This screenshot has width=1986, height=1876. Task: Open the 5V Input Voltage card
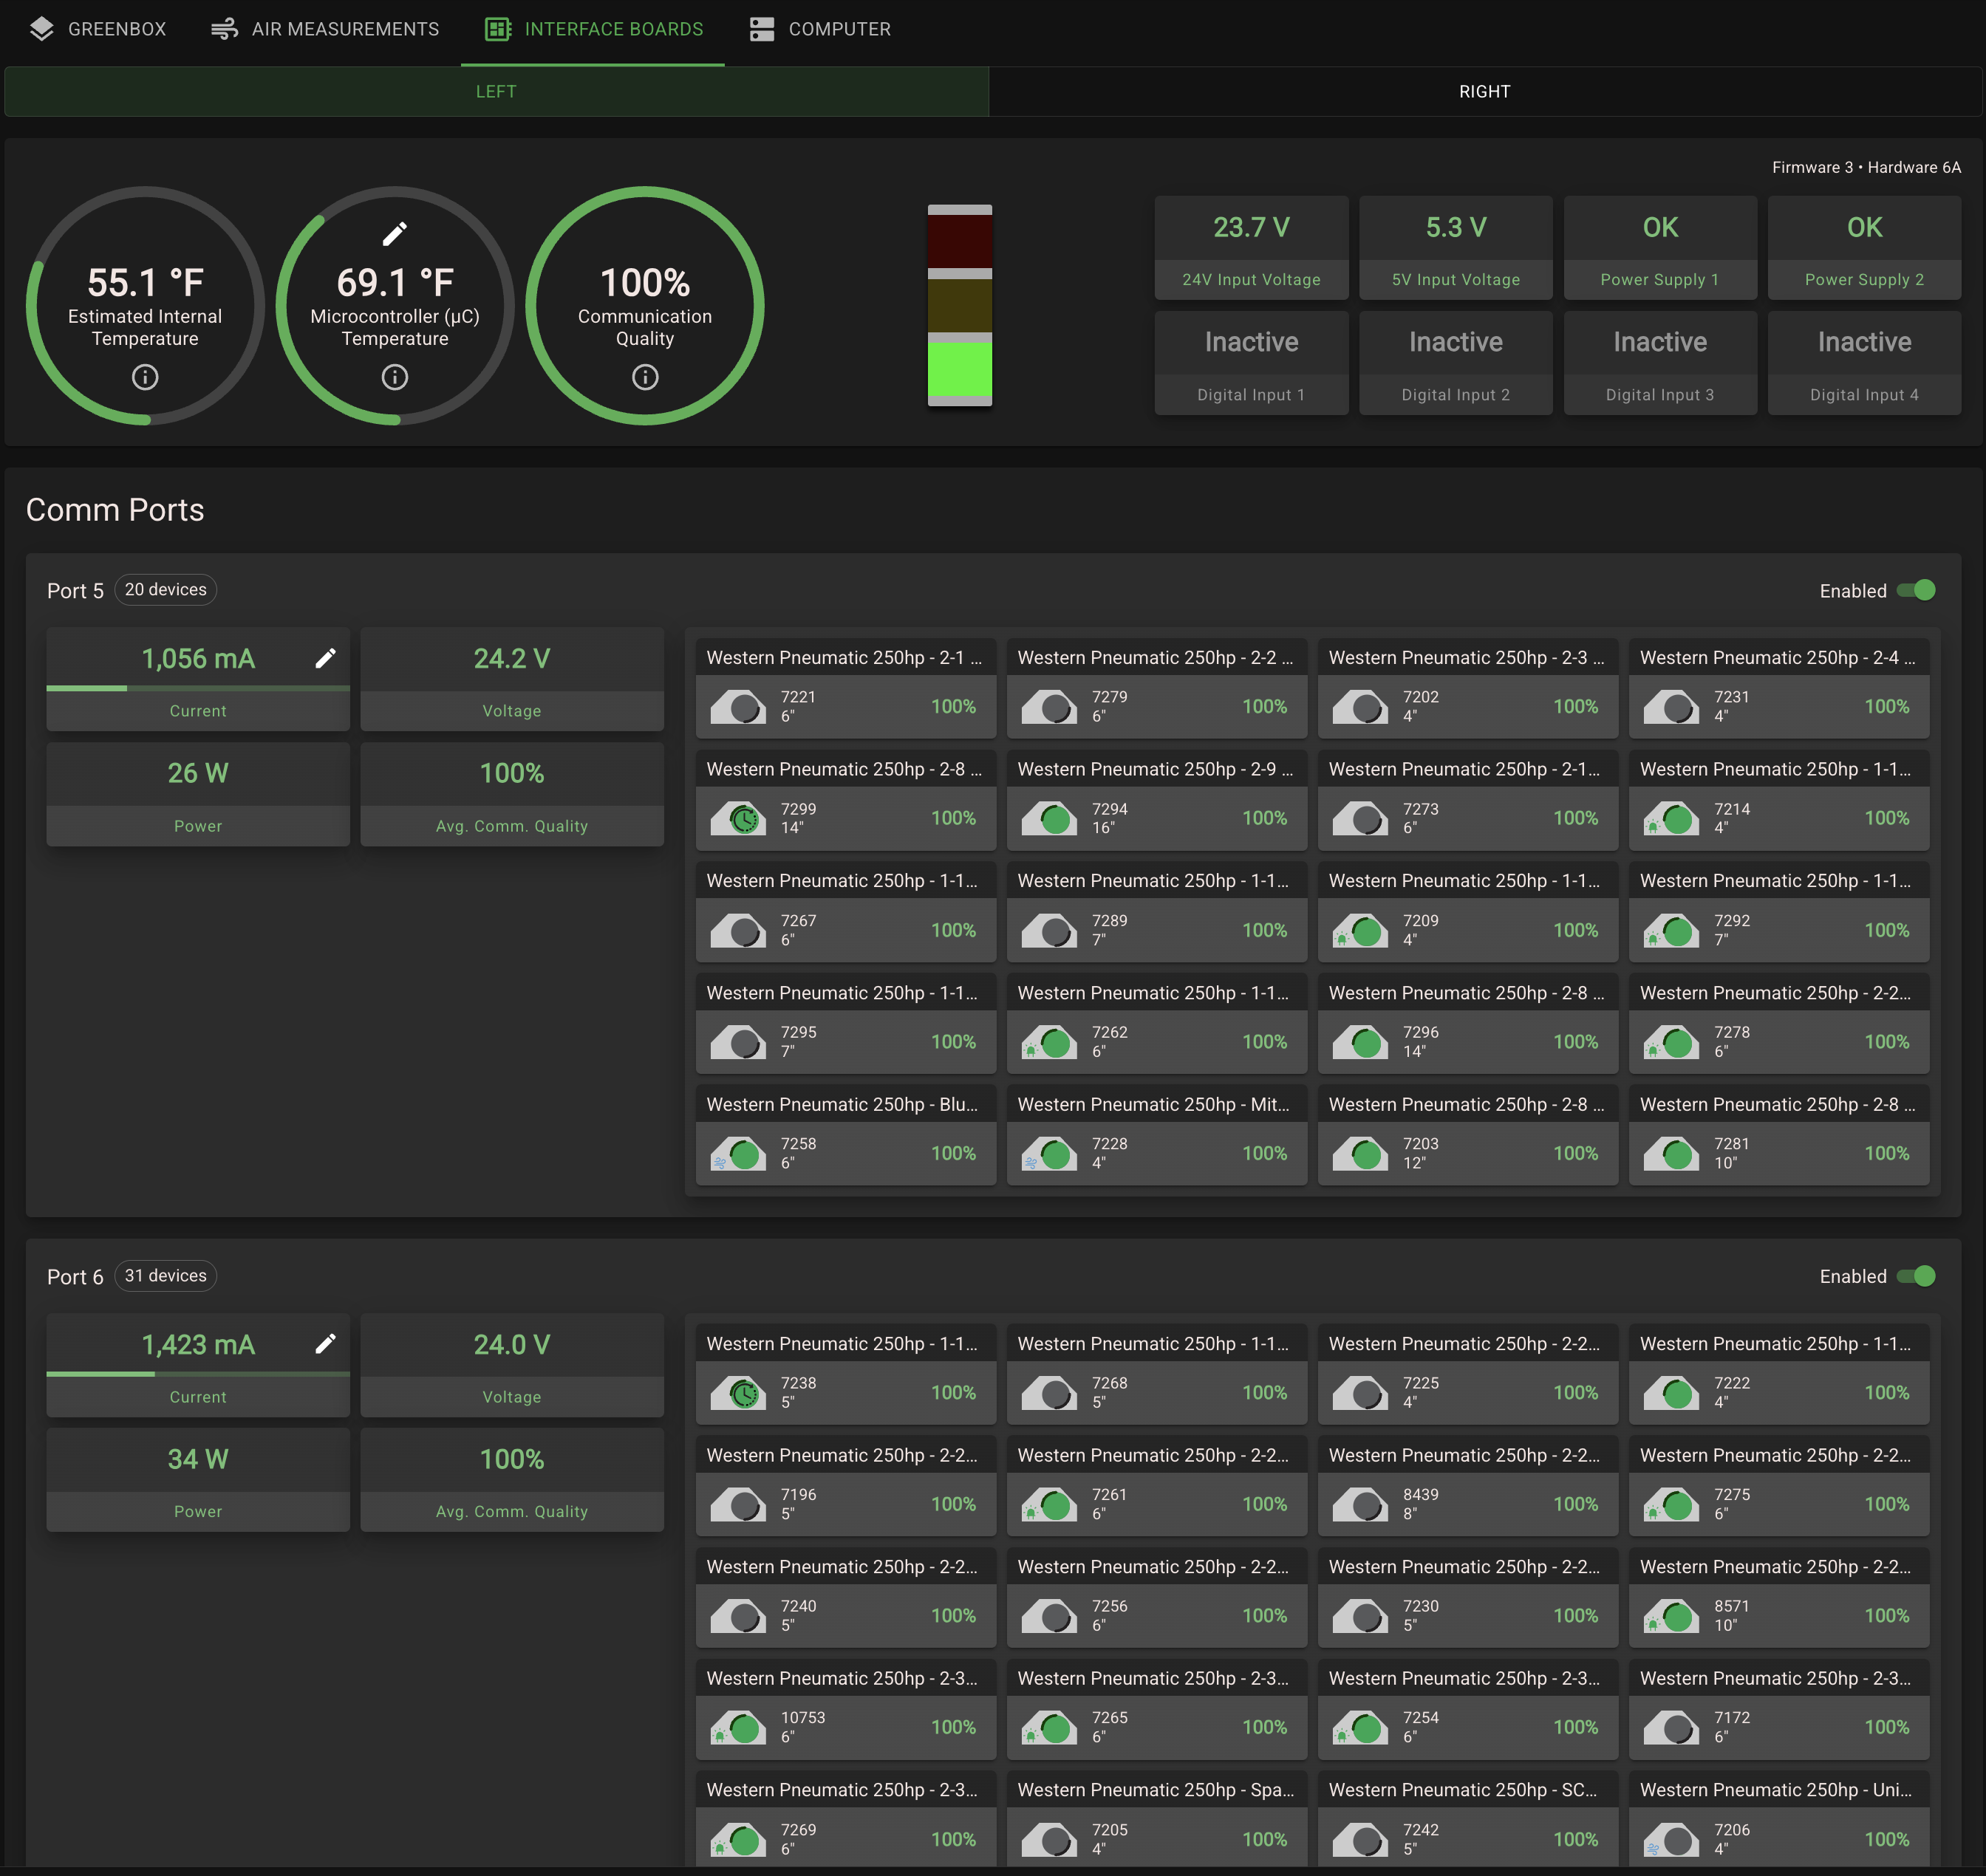pyautogui.click(x=1456, y=248)
